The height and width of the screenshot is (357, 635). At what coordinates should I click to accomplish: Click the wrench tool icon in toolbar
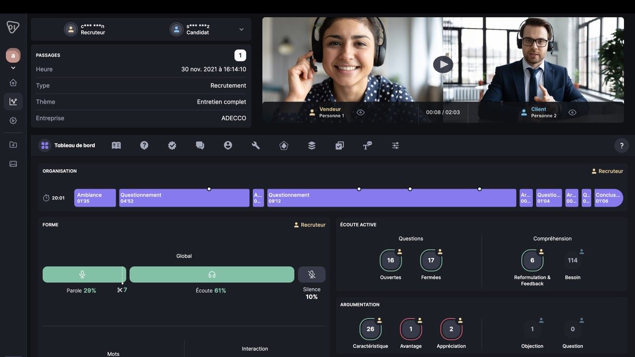click(256, 145)
